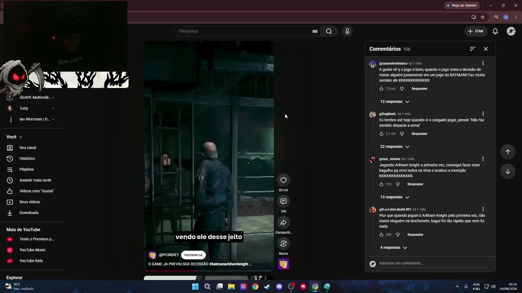Share the Short using the arrow button
The width and height of the screenshot is (522, 293).
283,223
